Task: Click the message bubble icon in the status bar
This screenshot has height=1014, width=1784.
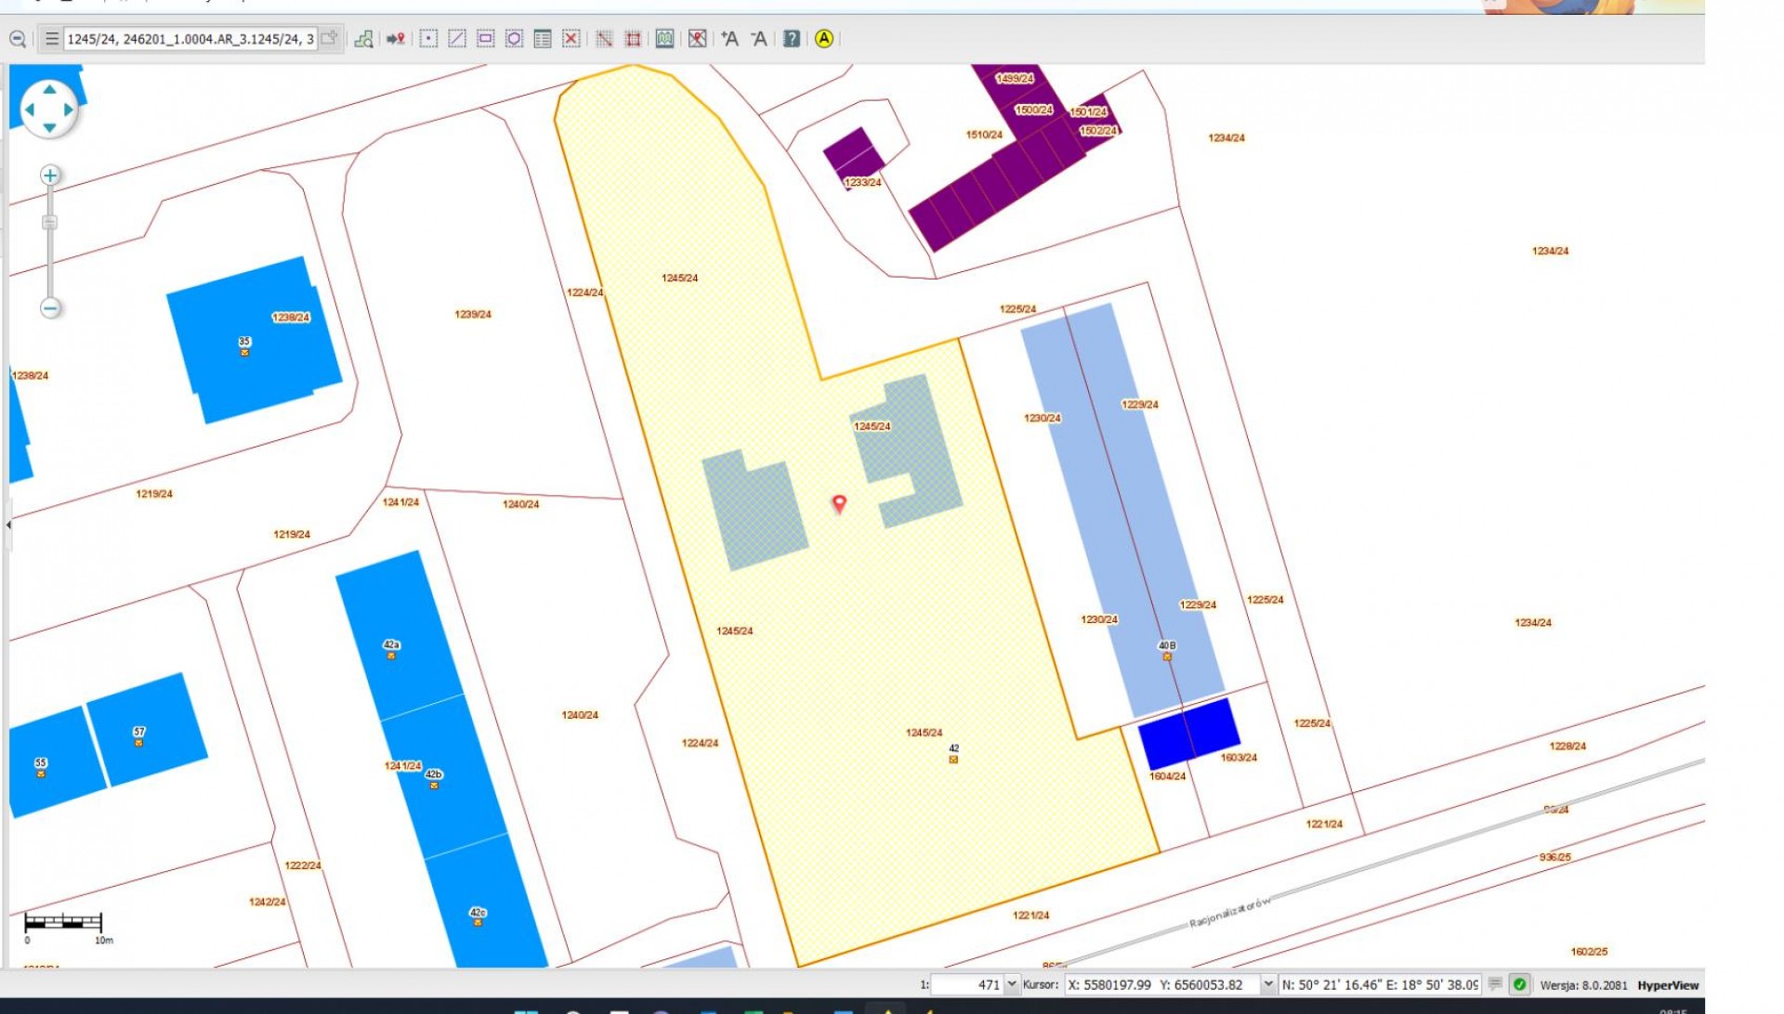Action: (x=1495, y=984)
